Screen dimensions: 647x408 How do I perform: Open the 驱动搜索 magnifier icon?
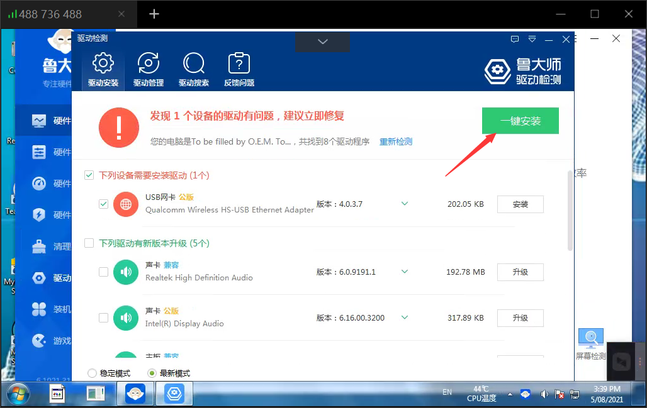pyautogui.click(x=193, y=64)
